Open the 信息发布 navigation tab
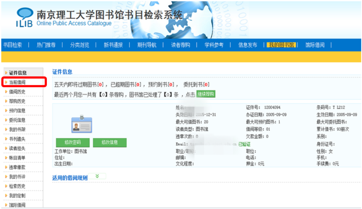The image size is (362, 209). [248, 45]
